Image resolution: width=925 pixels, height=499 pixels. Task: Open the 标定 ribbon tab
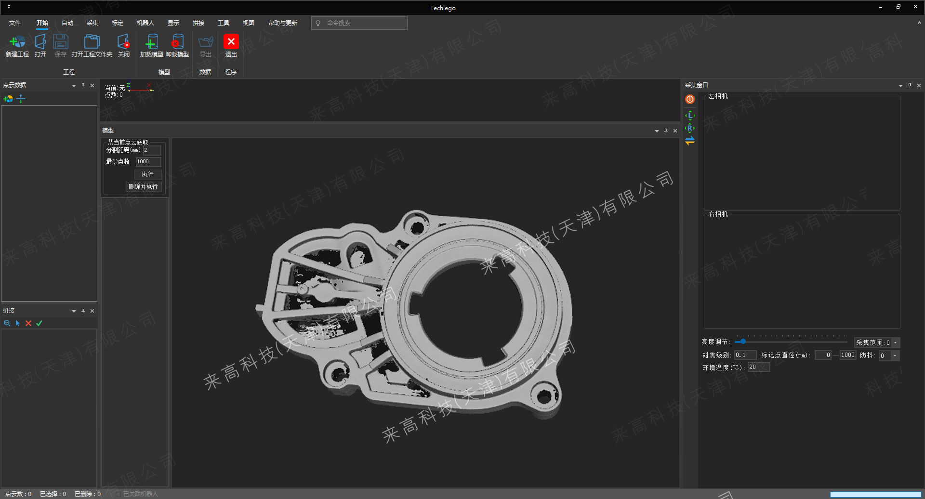tap(118, 23)
